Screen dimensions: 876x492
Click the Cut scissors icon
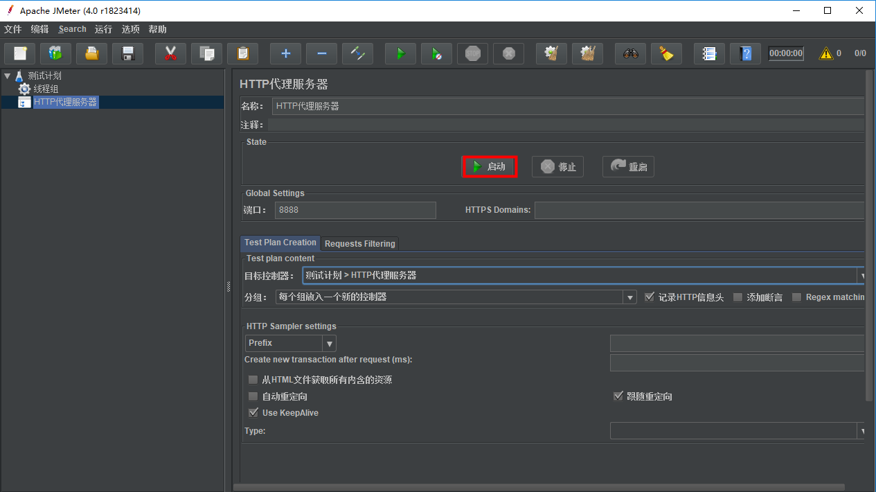click(170, 53)
